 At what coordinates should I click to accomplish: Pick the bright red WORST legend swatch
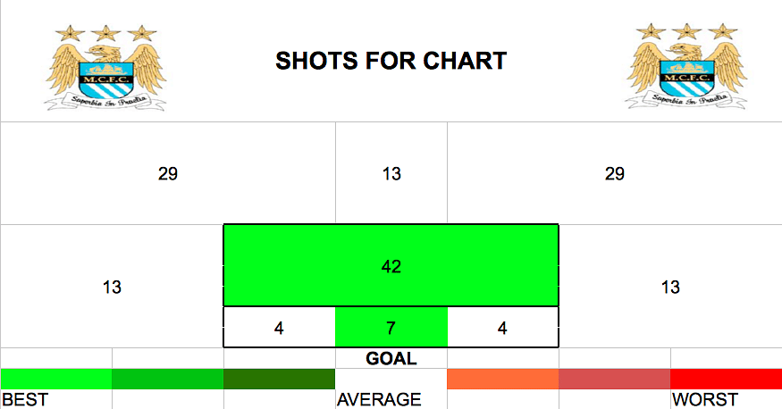(726, 380)
